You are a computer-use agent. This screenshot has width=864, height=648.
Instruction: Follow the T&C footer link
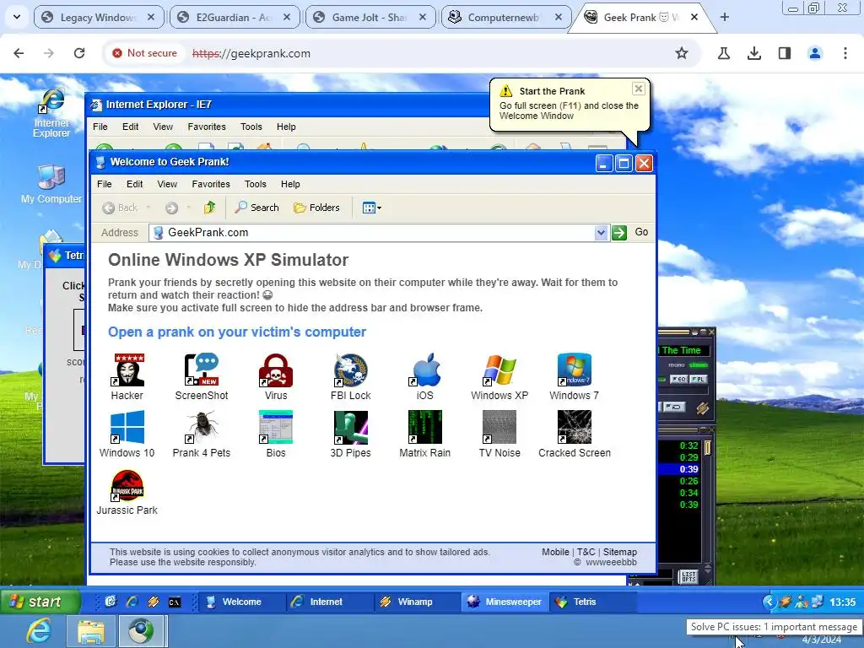pyautogui.click(x=586, y=552)
